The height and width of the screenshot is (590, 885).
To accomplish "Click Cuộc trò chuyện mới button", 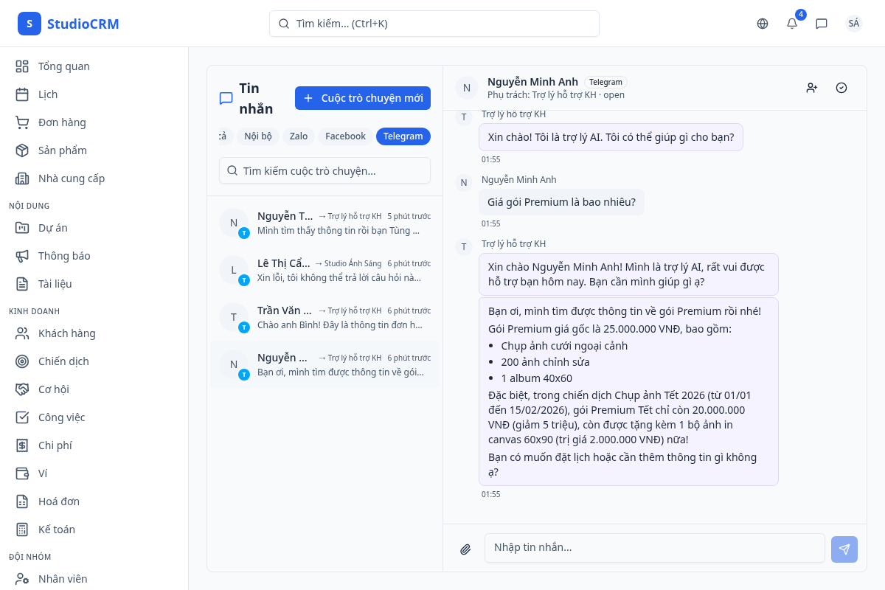I will click(363, 98).
